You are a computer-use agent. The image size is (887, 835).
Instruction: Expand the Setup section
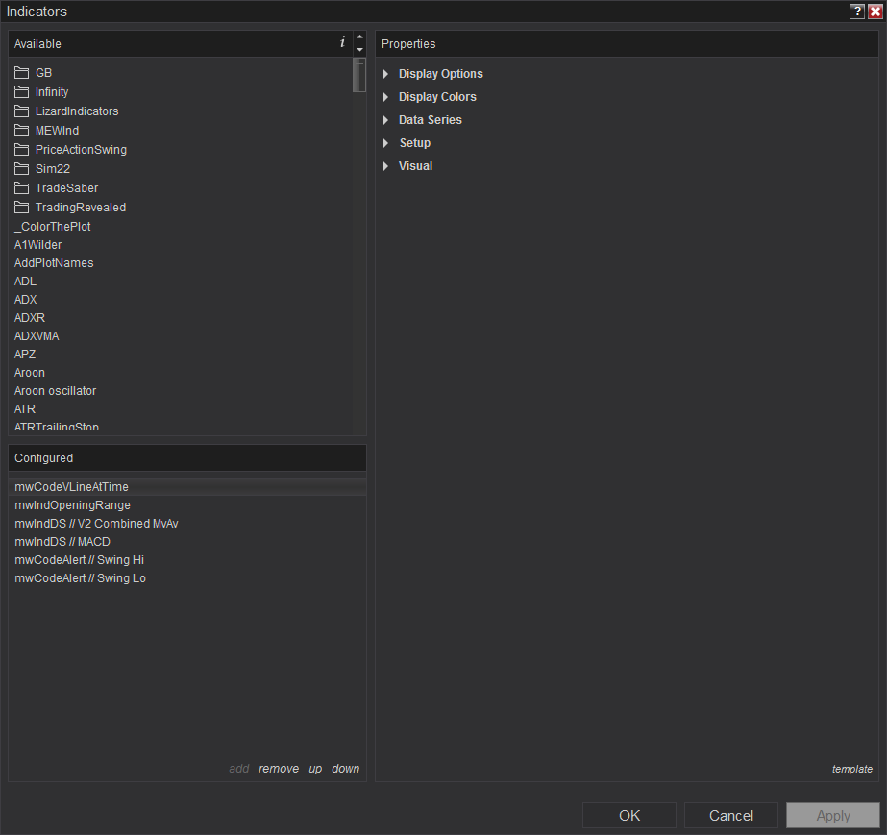click(385, 143)
